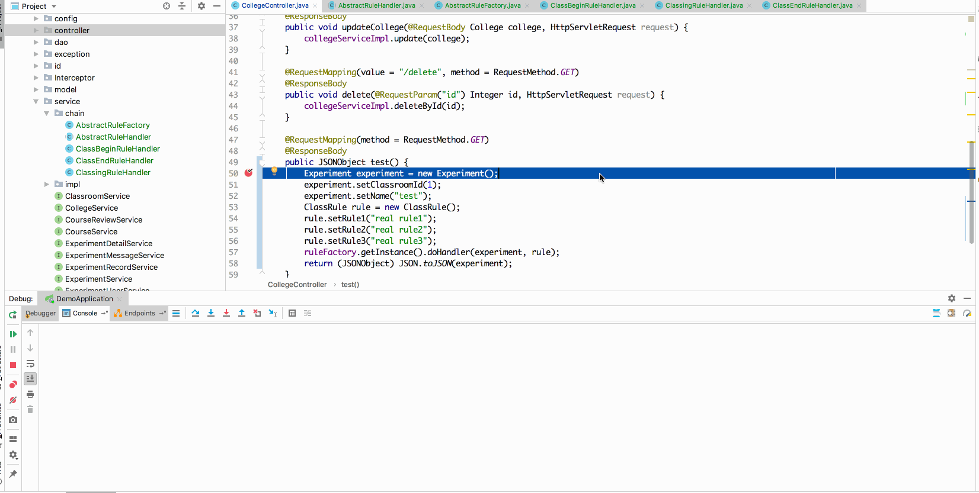Click the pause program icon

pos(13,349)
